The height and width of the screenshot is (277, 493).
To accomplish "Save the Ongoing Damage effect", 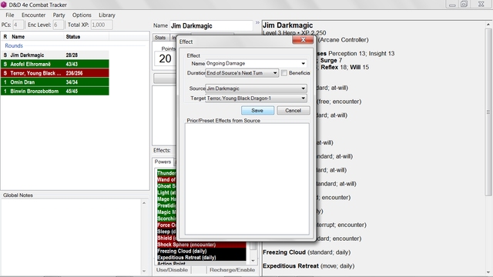I will [257, 111].
